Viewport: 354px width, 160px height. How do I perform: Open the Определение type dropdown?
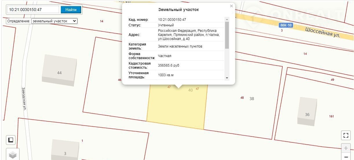tap(54, 21)
